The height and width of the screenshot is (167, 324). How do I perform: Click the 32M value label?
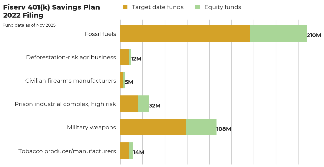pyautogui.click(x=154, y=106)
